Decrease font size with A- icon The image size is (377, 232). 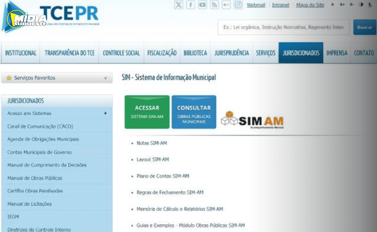point(351,4)
